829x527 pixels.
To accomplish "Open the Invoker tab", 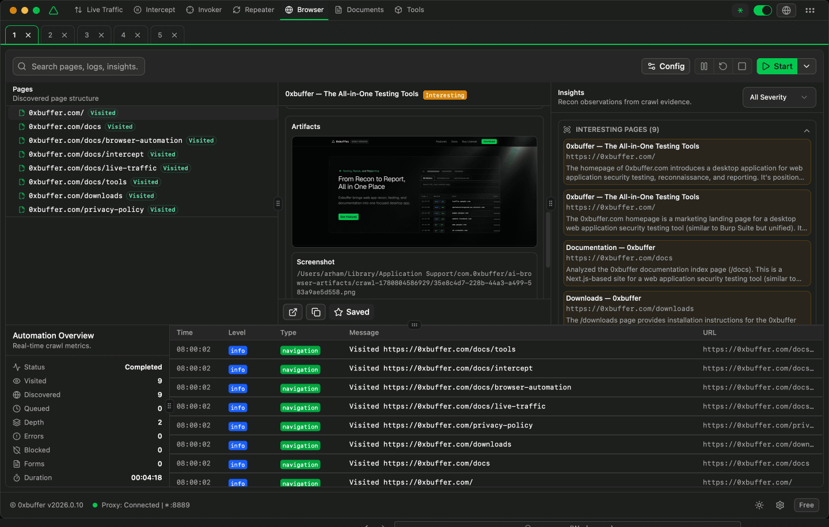I will coord(204,10).
